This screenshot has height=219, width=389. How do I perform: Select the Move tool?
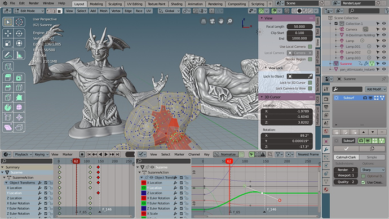8,33
